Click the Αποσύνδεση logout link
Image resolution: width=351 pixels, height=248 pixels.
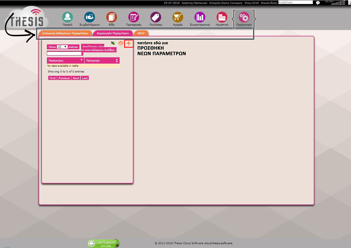[x=269, y=3]
